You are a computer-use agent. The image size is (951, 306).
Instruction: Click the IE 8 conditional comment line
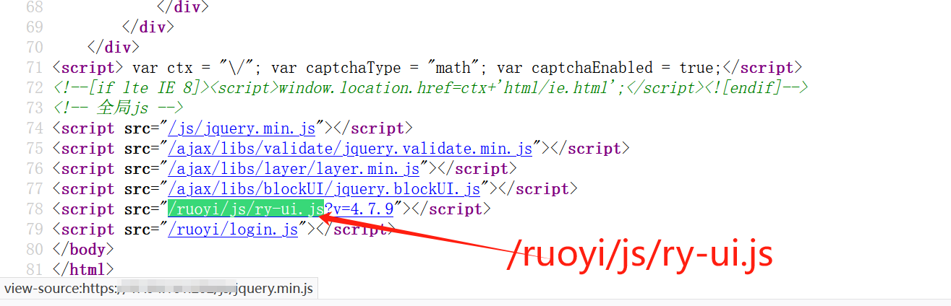click(430, 88)
